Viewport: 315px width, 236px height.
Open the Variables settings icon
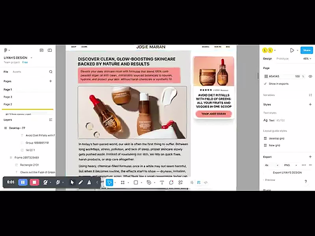click(x=310, y=95)
